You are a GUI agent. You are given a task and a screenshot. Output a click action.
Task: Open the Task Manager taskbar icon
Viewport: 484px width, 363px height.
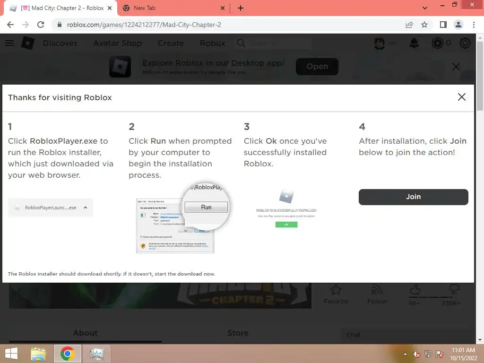96,354
